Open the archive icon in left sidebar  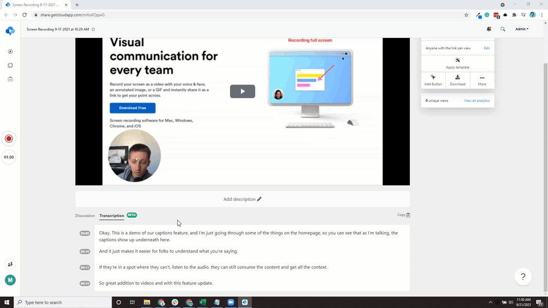10,79
